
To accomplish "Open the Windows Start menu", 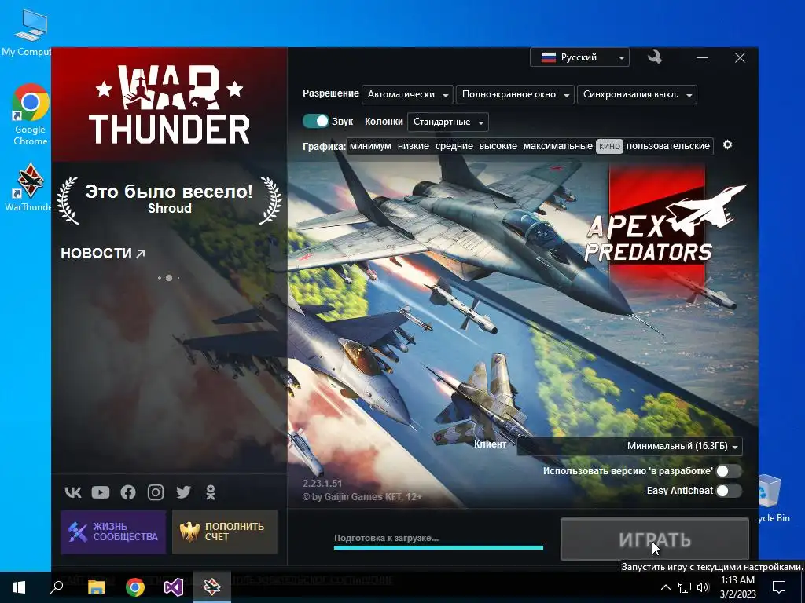I will (19, 587).
